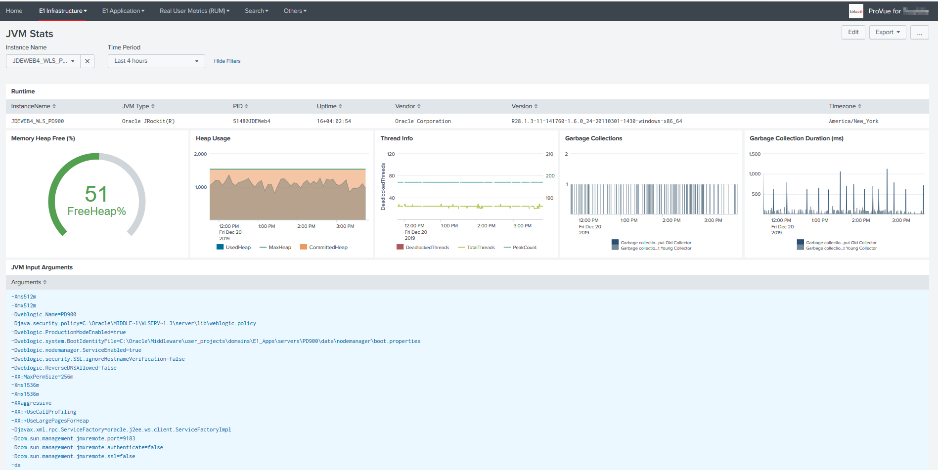Click the Edit button
Image resolution: width=938 pixels, height=470 pixels.
[853, 32]
